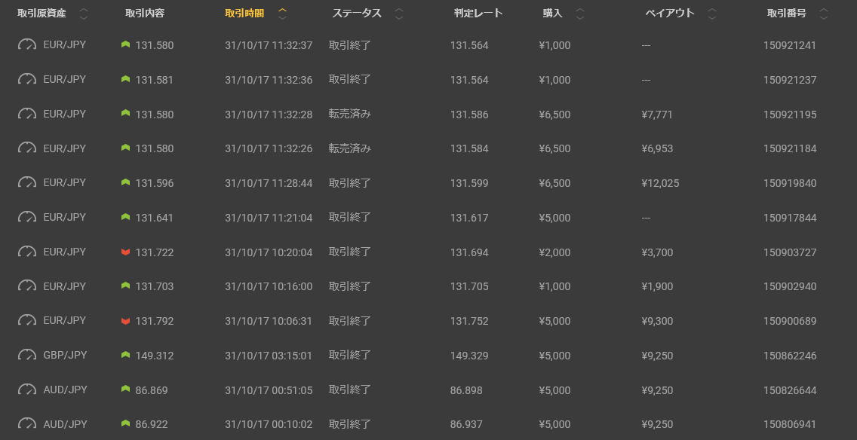The height and width of the screenshot is (440, 857).
Task: Click the green up arrow beside 149.312
Action: point(126,355)
